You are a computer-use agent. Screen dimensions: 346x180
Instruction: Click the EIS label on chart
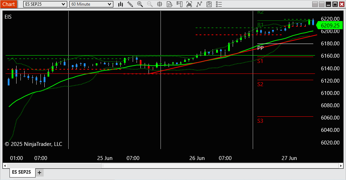pyautogui.click(x=8, y=17)
